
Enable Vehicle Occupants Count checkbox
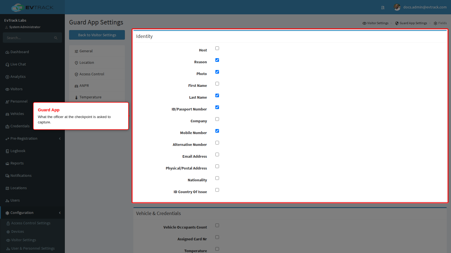pos(217,225)
